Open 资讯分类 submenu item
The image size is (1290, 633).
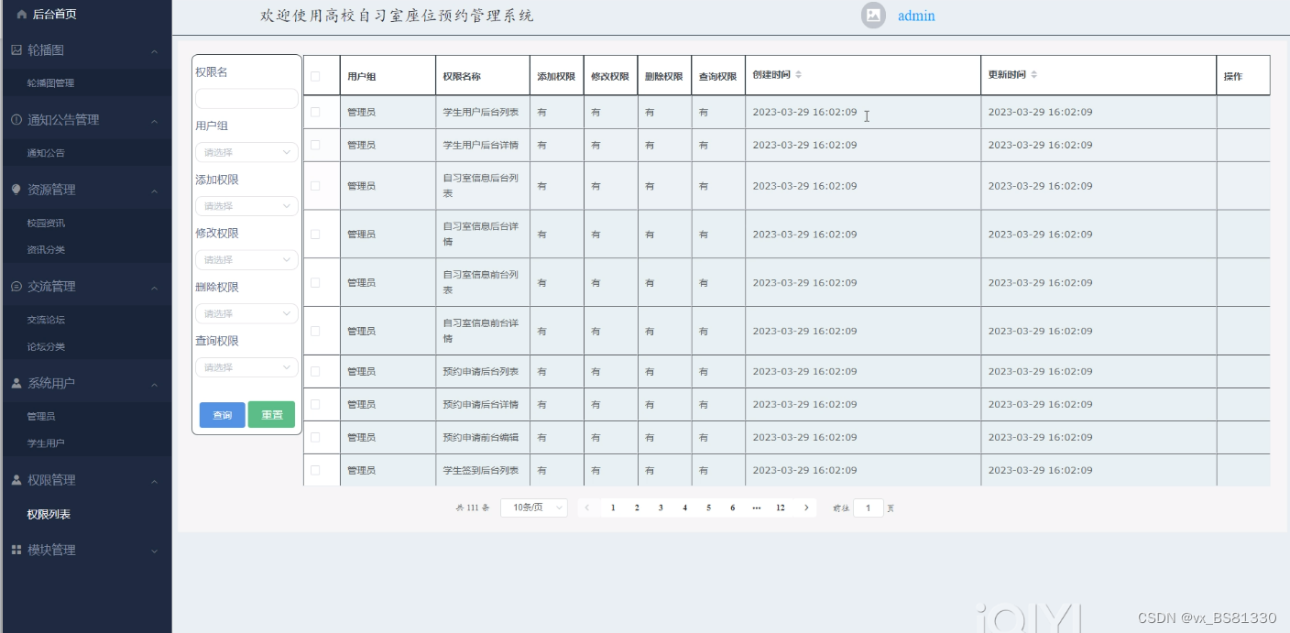(46, 249)
